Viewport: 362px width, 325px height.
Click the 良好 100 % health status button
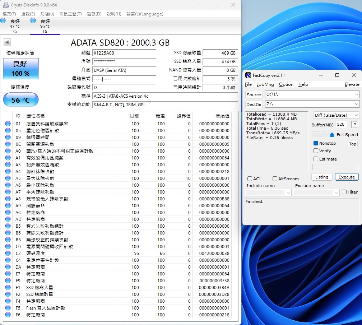coord(21,69)
